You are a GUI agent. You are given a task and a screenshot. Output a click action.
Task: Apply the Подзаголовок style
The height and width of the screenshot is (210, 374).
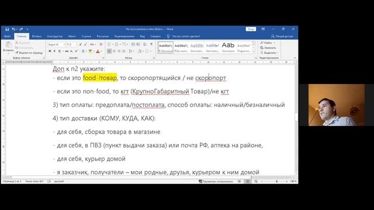pyautogui.click(x=244, y=47)
